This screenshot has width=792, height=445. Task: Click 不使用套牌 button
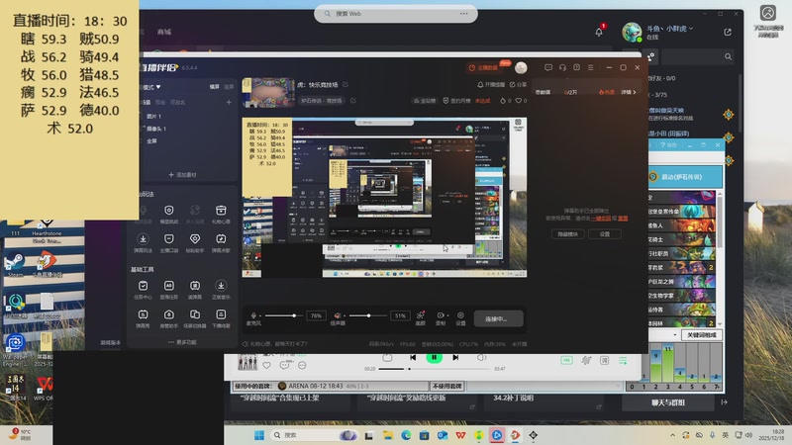(447, 386)
